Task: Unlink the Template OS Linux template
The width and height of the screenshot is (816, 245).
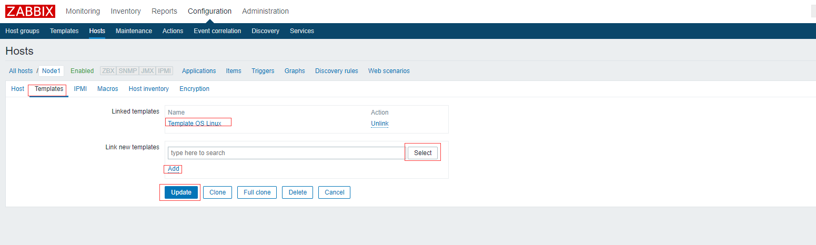Action: click(x=380, y=124)
